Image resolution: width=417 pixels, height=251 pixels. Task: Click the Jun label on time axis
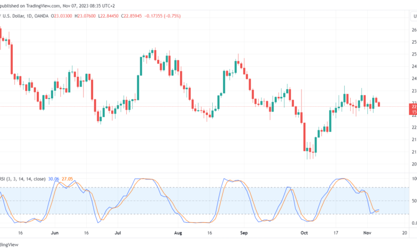coord(55,233)
